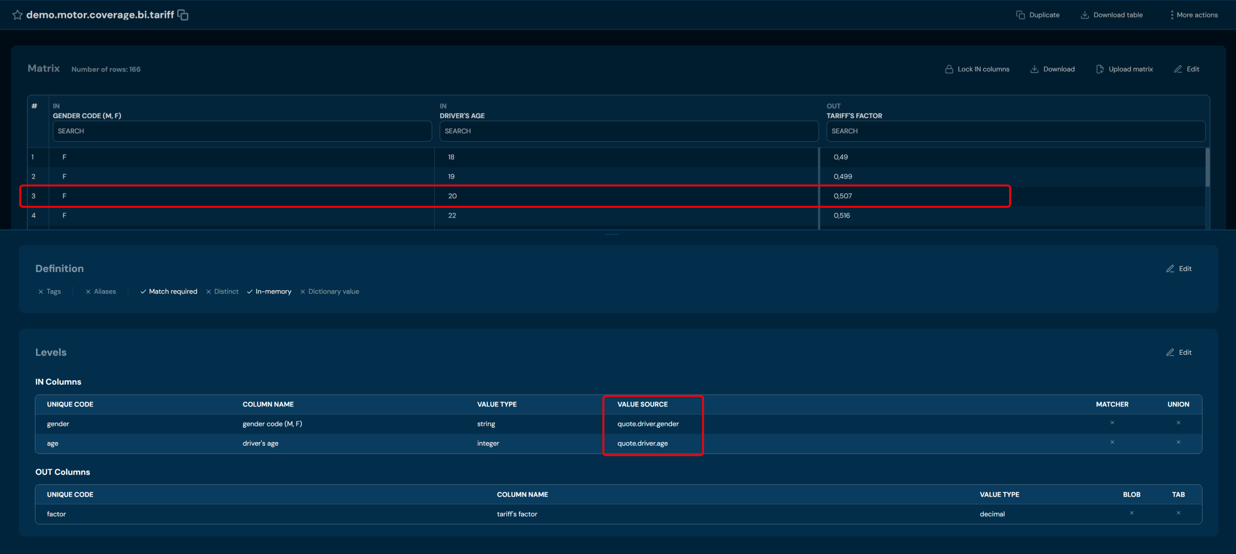Click the favorite star icon beside table name
1236x554 pixels.
[x=18, y=15]
